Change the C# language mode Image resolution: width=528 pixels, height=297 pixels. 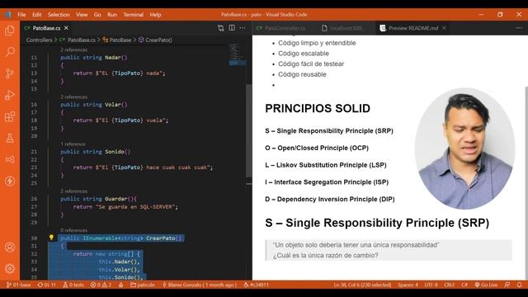tap(464, 285)
